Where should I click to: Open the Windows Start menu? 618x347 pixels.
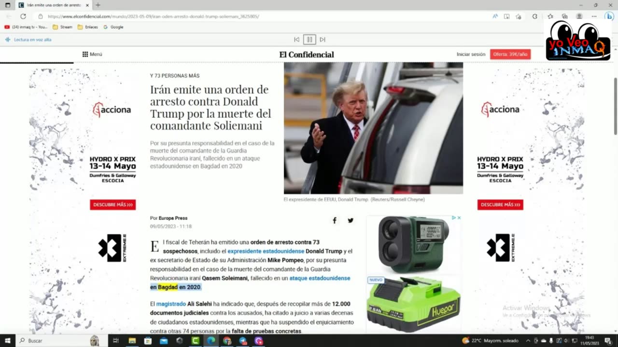point(7,341)
